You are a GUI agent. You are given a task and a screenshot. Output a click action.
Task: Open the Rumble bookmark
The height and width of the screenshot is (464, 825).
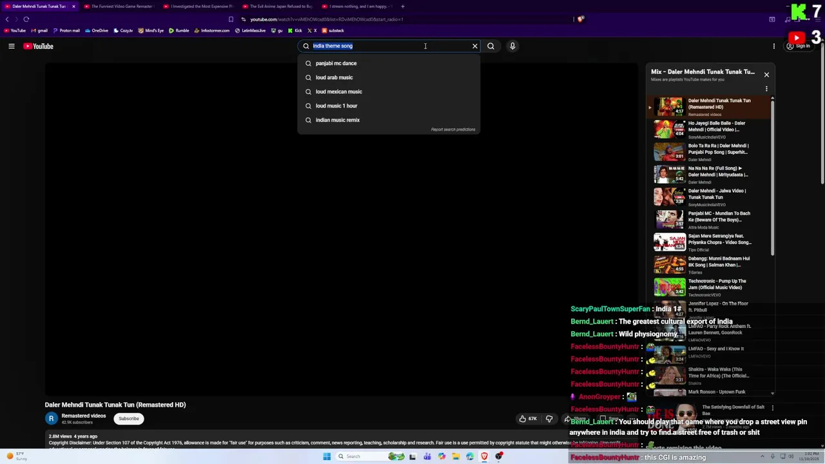click(179, 30)
